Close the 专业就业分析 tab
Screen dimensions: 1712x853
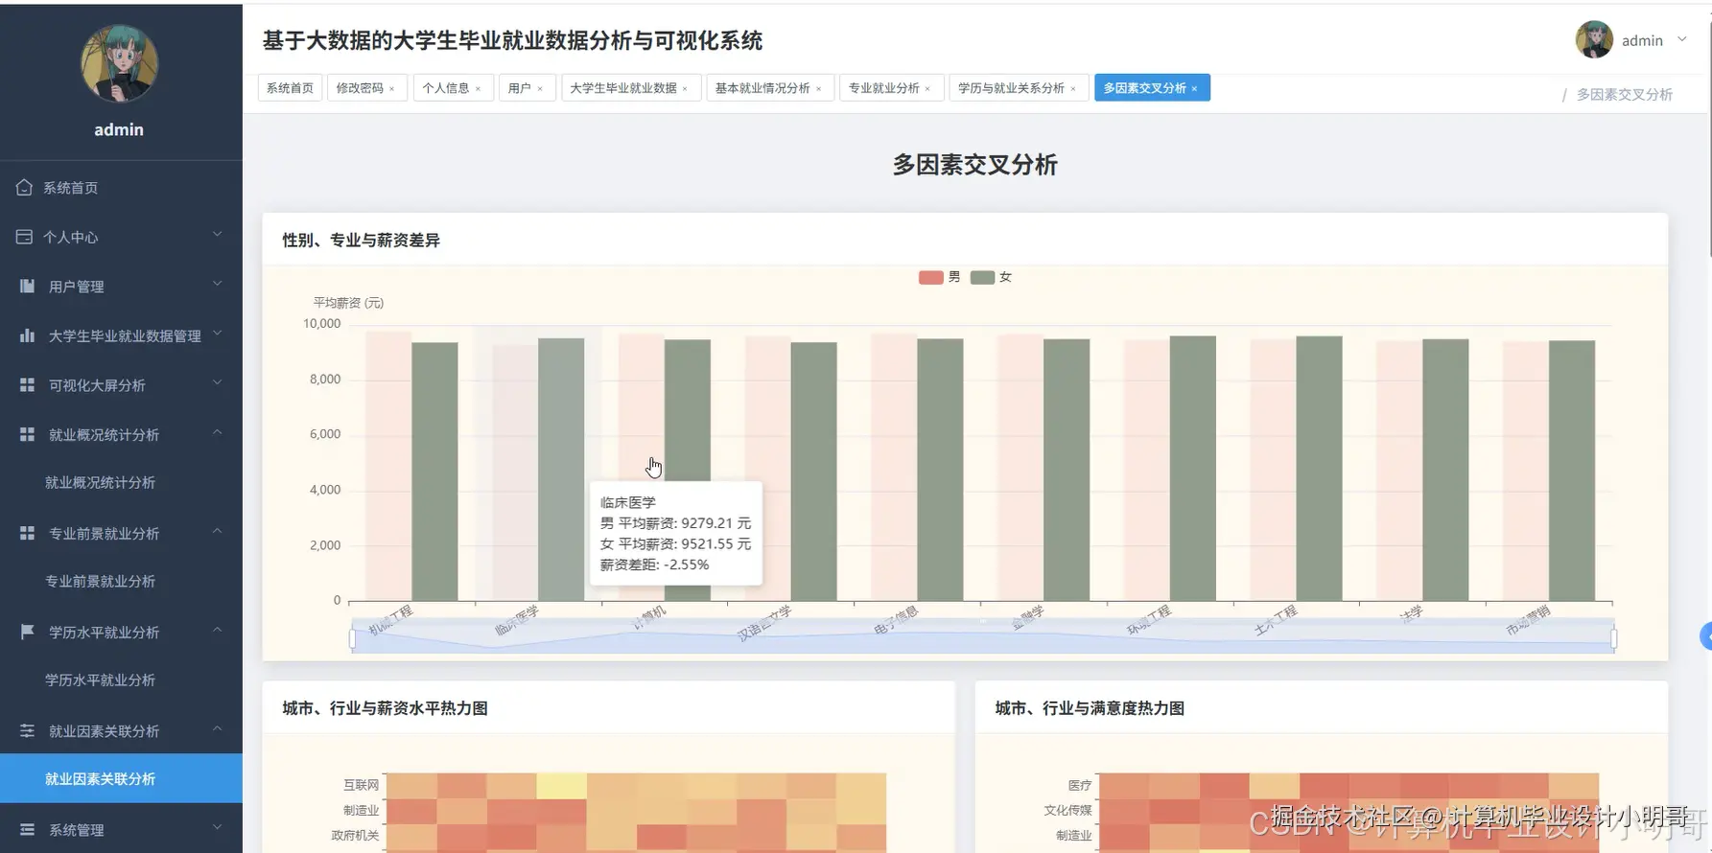coord(927,89)
